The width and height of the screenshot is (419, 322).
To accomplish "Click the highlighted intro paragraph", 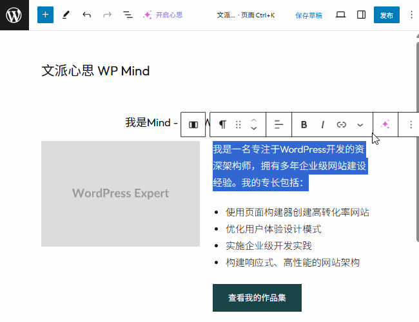I will 290,166.
